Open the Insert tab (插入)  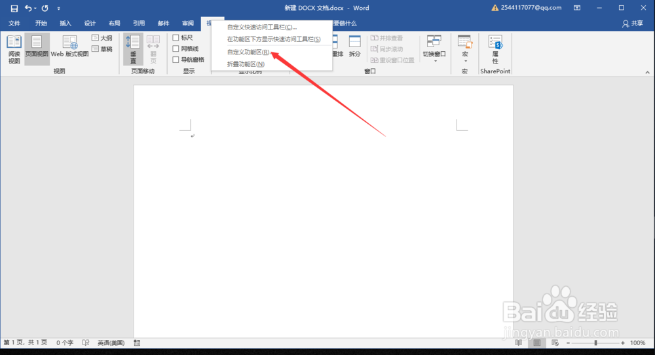pyautogui.click(x=65, y=24)
